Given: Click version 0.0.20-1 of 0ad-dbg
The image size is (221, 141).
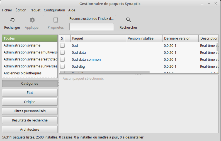Looking at the screenshot, I should click(170, 67).
